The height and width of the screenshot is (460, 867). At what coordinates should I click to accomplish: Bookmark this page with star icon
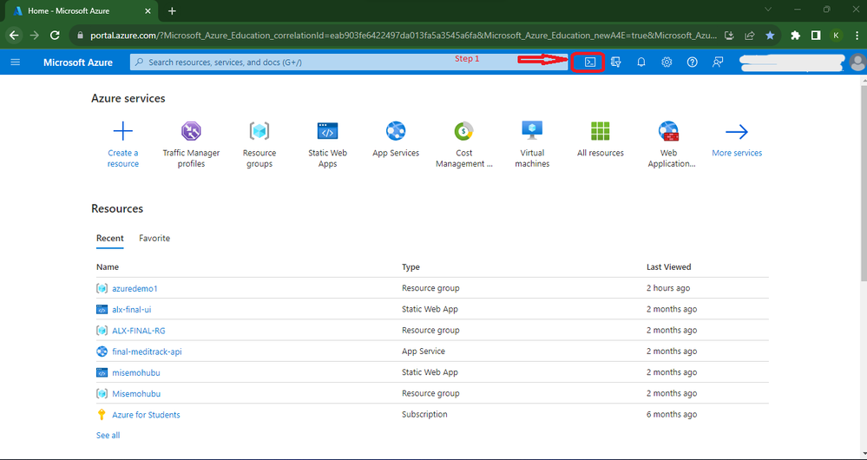coord(771,35)
